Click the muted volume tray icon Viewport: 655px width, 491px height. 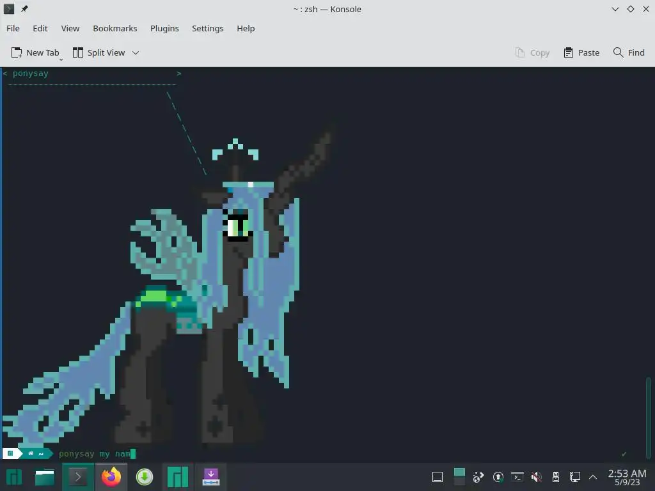[537, 477]
